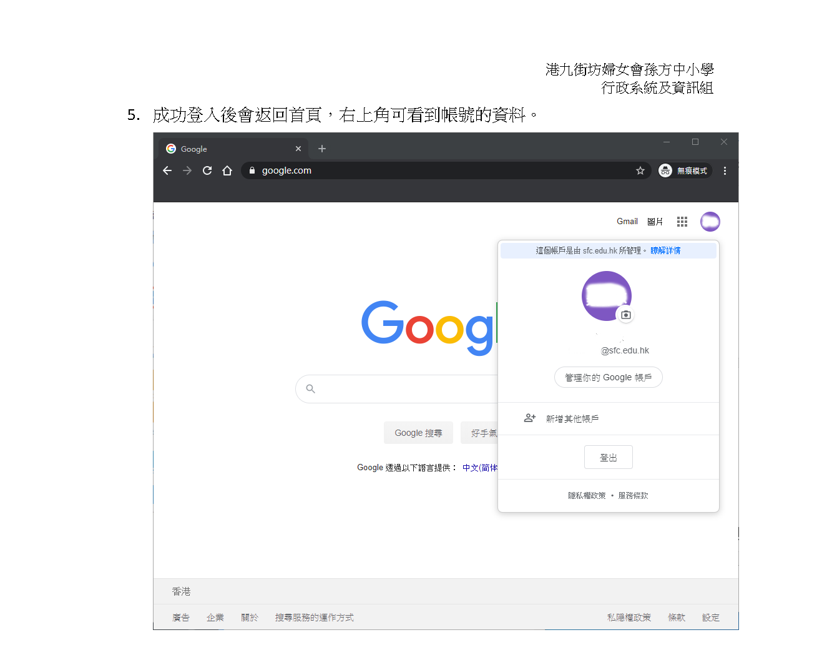Click the Google 搜尋 button

(418, 433)
